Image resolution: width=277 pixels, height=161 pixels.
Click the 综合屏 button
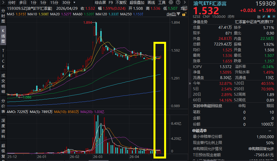(100, 3)
